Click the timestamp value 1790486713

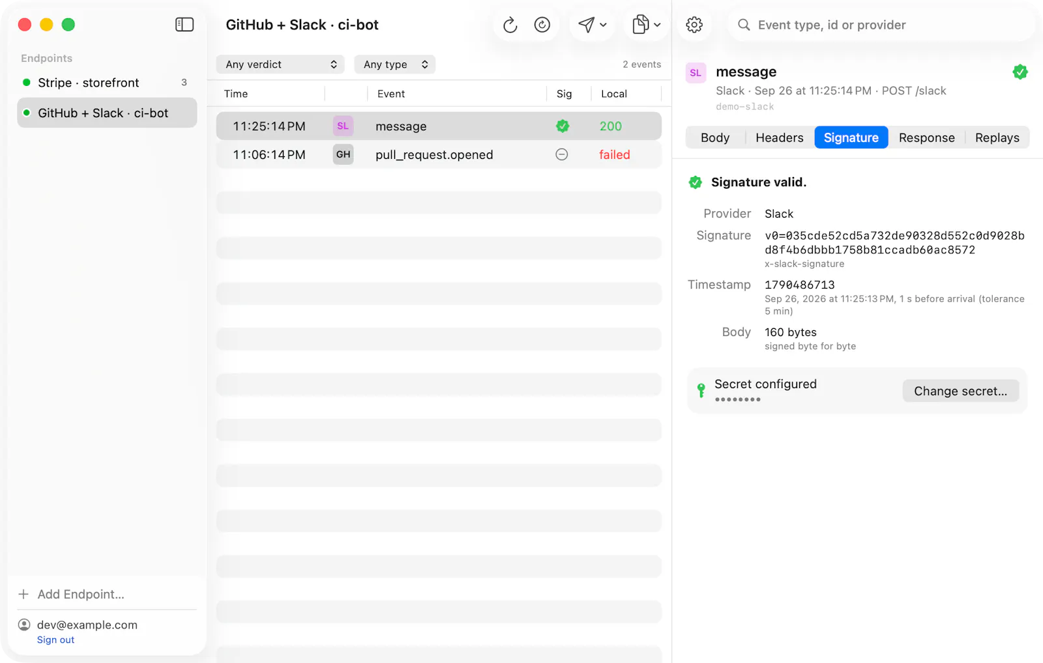pyautogui.click(x=800, y=285)
